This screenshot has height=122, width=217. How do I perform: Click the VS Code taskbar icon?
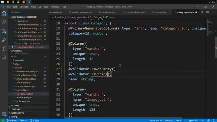click(x=29, y=2)
